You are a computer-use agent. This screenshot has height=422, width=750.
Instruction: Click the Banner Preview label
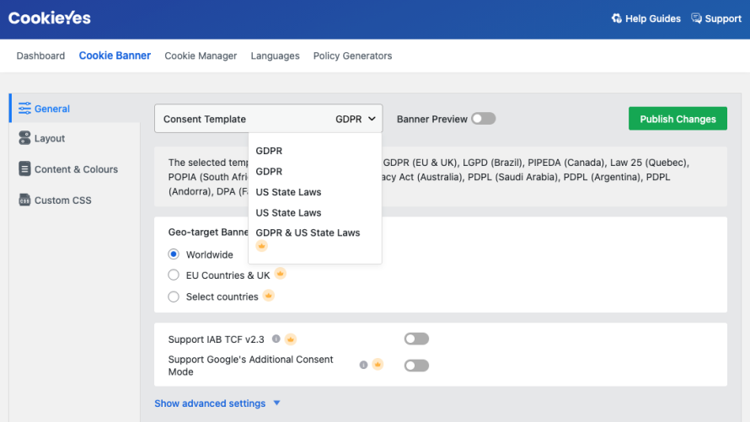coord(432,119)
